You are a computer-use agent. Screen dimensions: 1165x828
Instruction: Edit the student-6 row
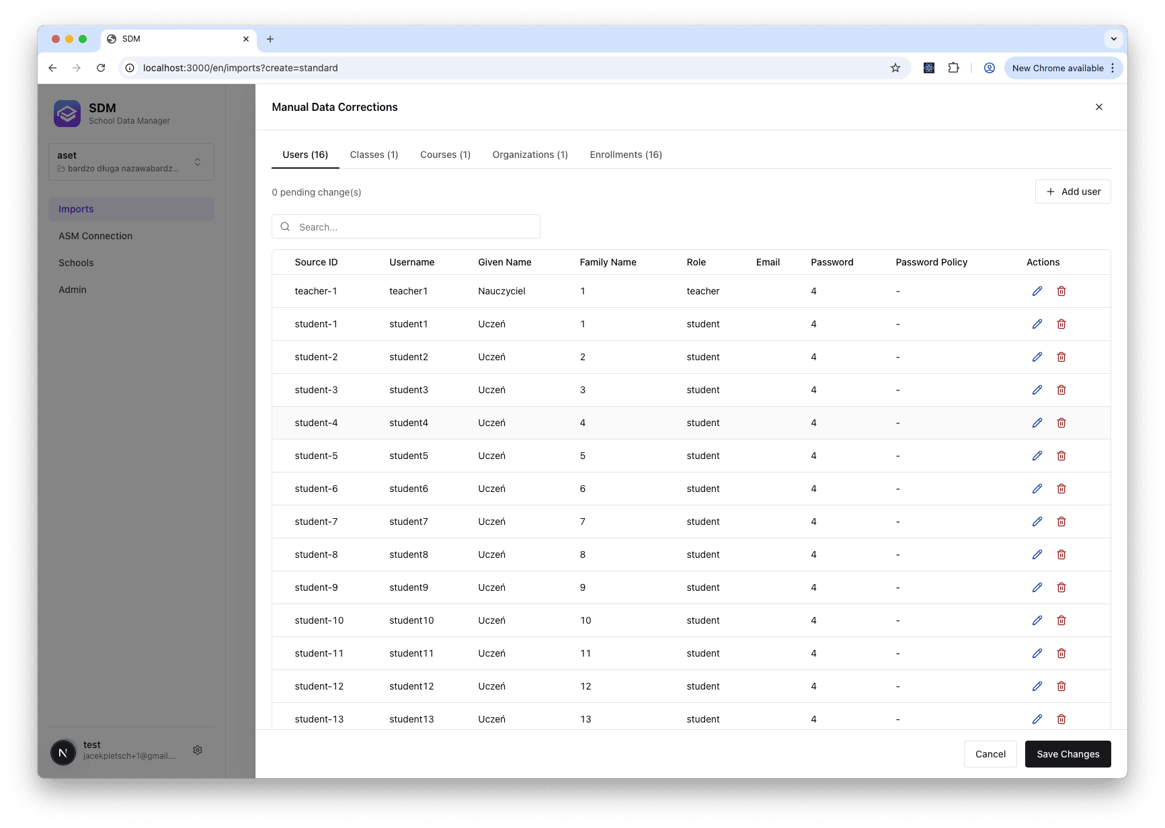pos(1037,489)
